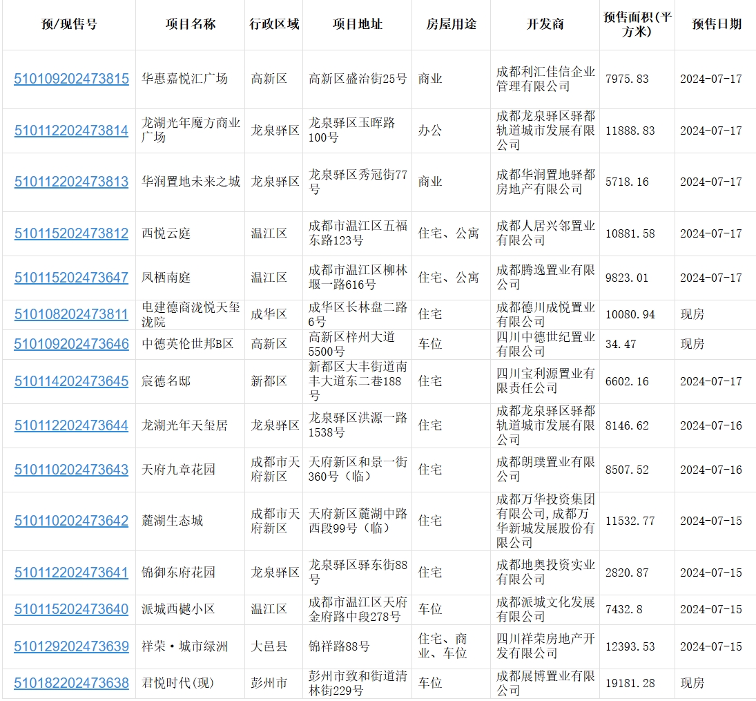Open presale number 510129202473639 link

click(x=71, y=646)
